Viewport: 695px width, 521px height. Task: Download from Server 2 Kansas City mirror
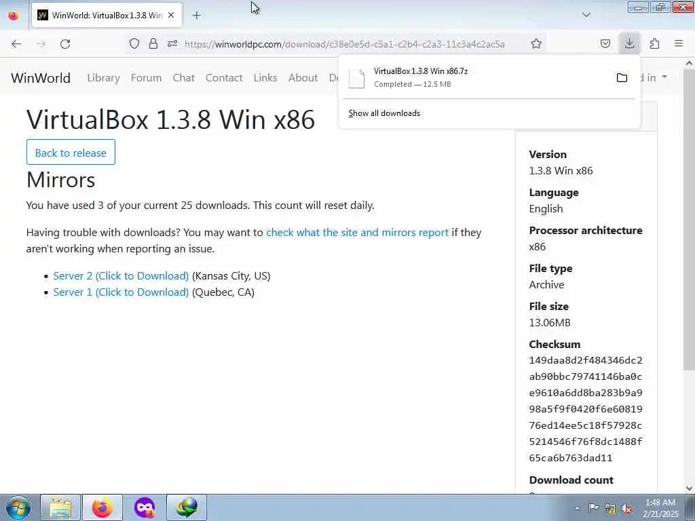click(121, 276)
